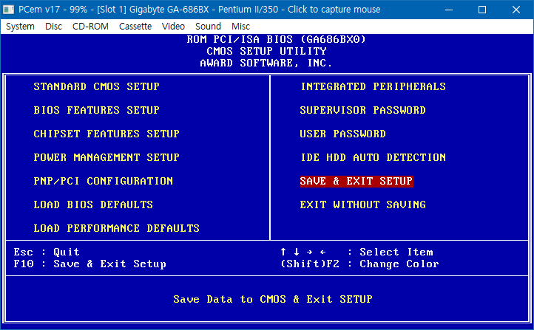The height and width of the screenshot is (330, 534).
Task: Click the (Shift)F2 : Change Color hint
Action: 359,264
